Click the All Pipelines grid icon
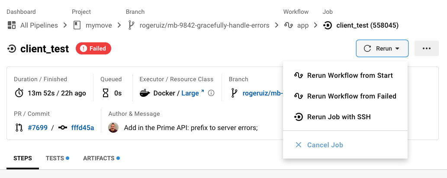The image size is (447, 178). [11, 25]
